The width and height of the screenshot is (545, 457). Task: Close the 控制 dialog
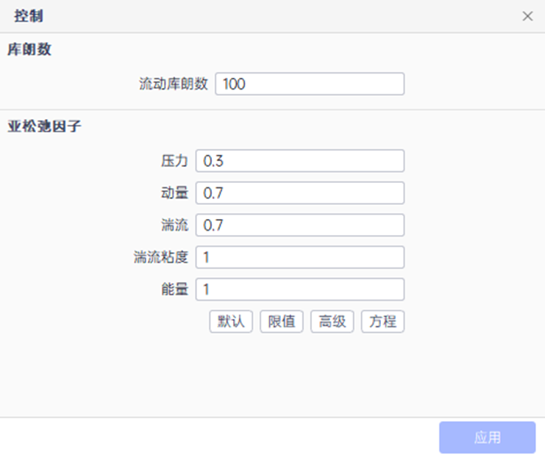pyautogui.click(x=527, y=16)
